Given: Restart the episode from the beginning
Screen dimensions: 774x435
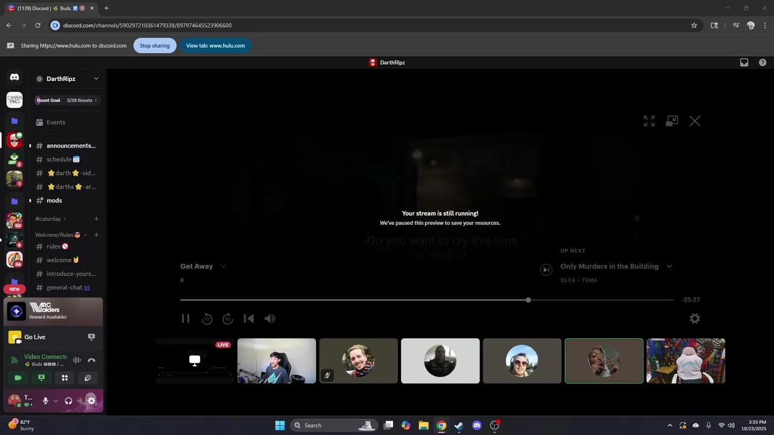Looking at the screenshot, I should 249,318.
